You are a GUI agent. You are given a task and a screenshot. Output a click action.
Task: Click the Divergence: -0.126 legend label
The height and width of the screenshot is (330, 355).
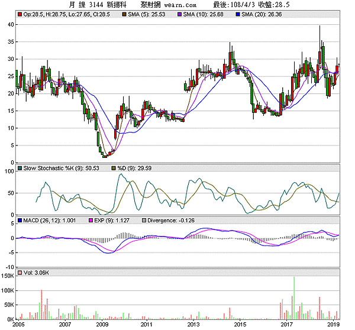click(171, 221)
